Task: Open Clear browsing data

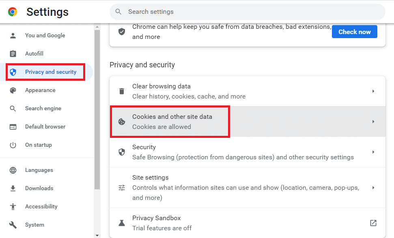Action: (248, 91)
